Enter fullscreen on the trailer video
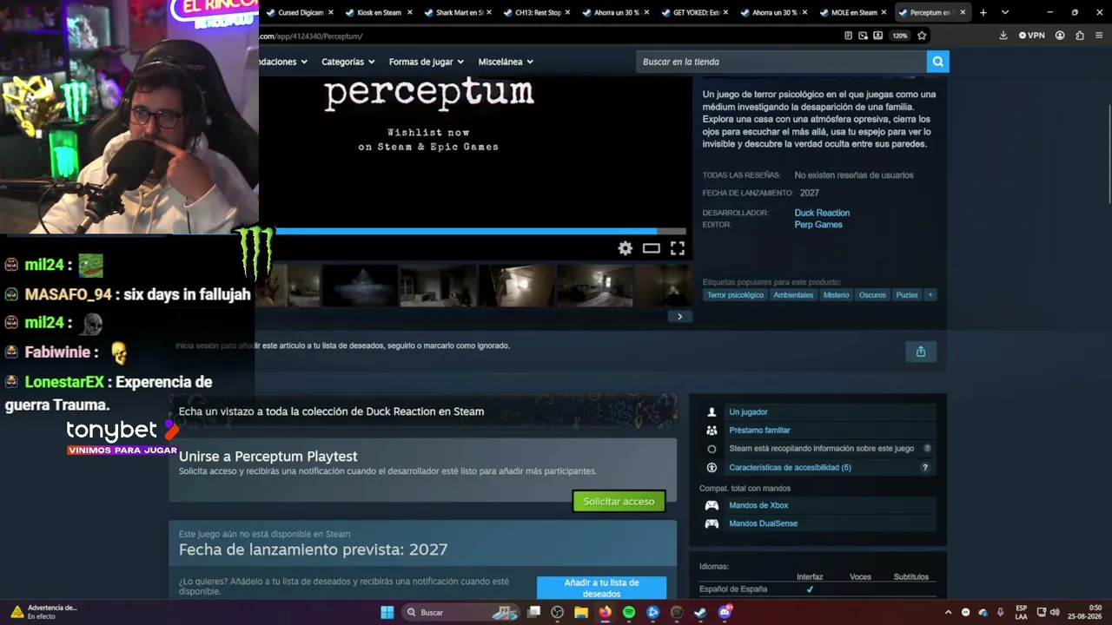The height and width of the screenshot is (625, 1112). point(678,248)
